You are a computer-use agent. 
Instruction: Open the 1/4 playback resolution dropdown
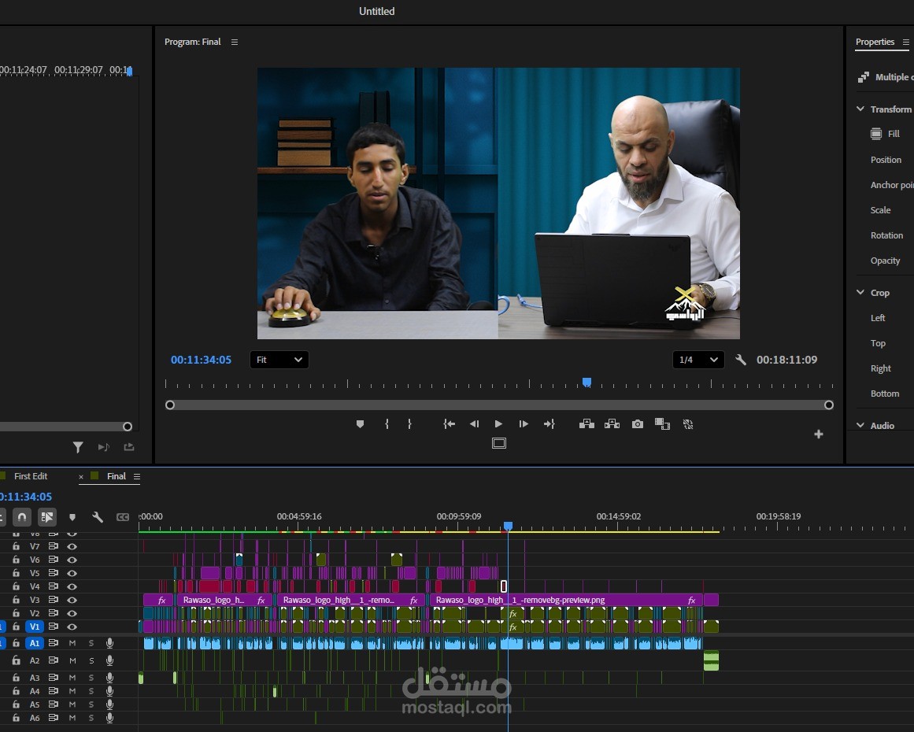[698, 360]
